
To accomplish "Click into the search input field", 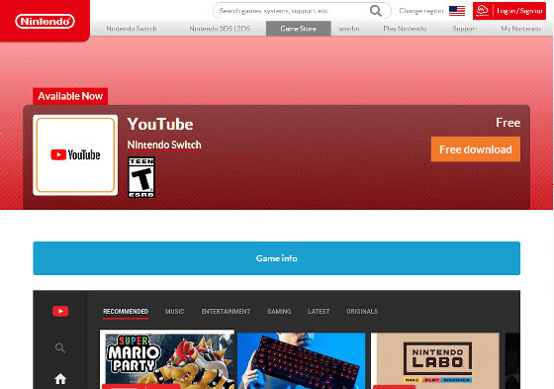I will tap(292, 11).
